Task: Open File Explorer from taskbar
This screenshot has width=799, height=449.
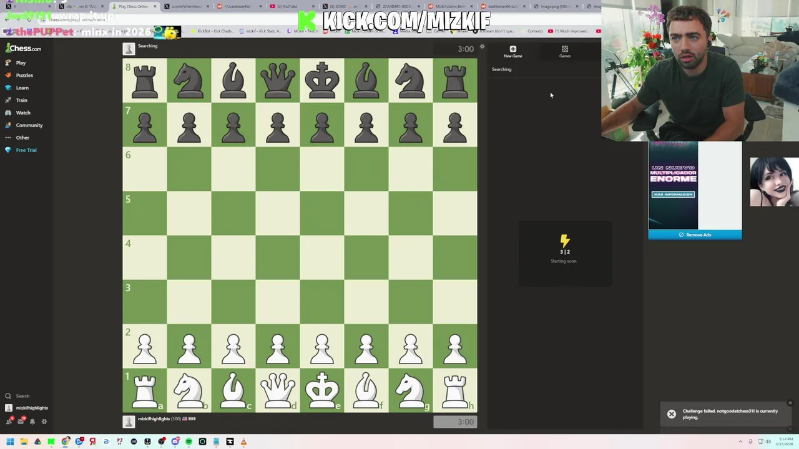Action: pyautogui.click(x=24, y=442)
